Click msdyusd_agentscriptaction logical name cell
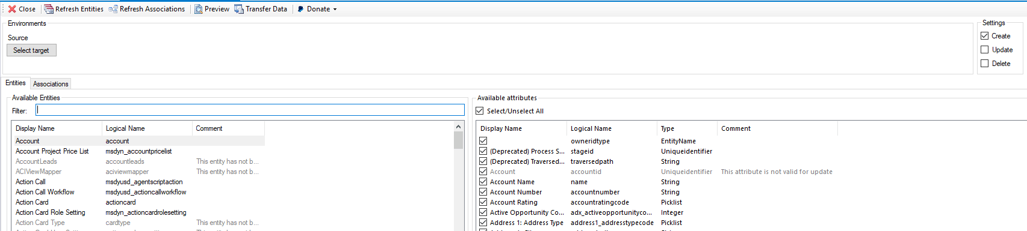The image size is (1027, 231). click(x=144, y=182)
